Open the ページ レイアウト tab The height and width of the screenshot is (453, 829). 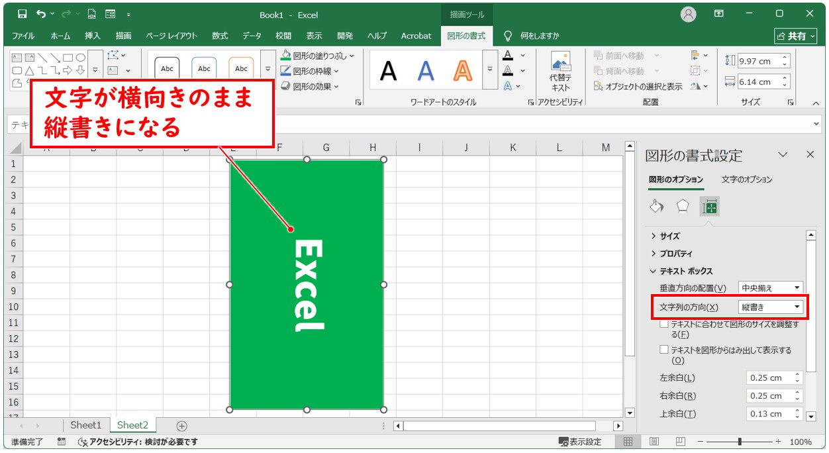coord(171,36)
